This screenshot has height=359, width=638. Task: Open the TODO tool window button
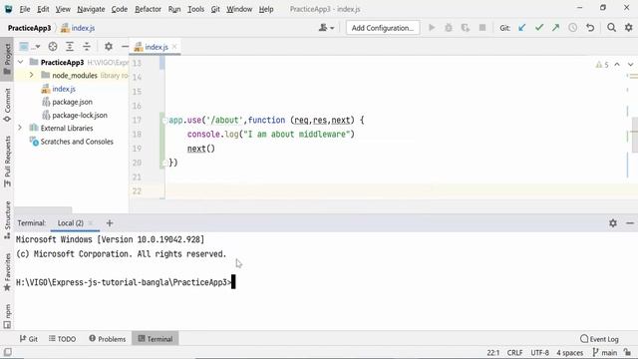pyautogui.click(x=62, y=339)
